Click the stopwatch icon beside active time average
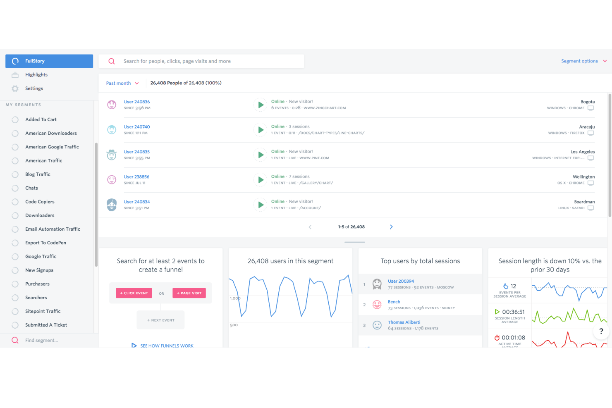 [x=497, y=338]
